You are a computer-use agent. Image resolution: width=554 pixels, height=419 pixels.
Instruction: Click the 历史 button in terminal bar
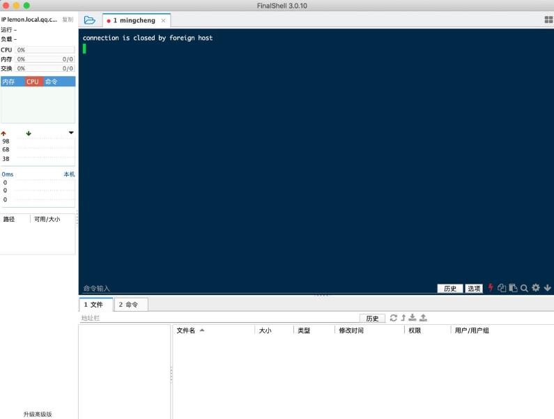click(x=449, y=289)
